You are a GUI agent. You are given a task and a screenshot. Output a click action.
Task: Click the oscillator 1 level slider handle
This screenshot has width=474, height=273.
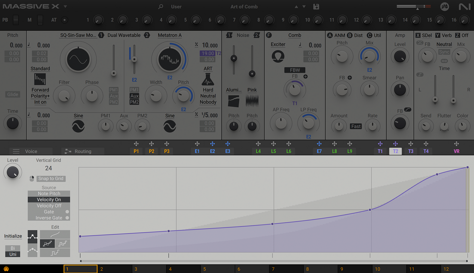pyautogui.click(x=114, y=73)
